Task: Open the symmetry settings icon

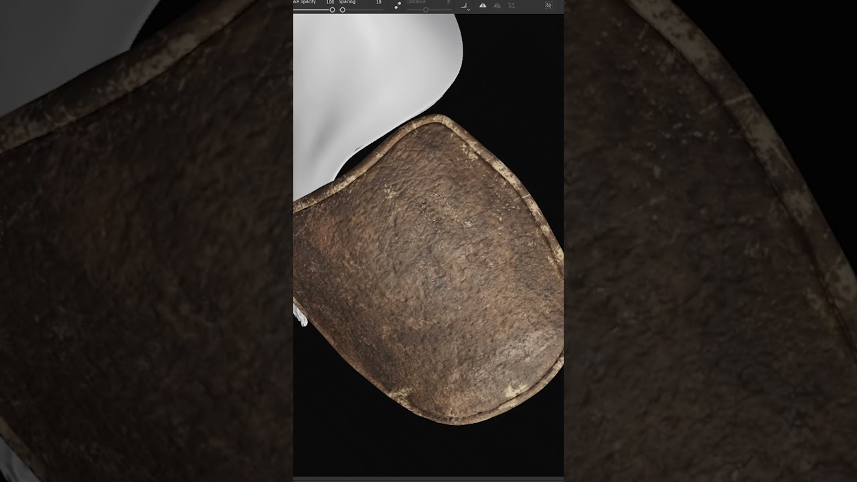Action: tap(497, 5)
